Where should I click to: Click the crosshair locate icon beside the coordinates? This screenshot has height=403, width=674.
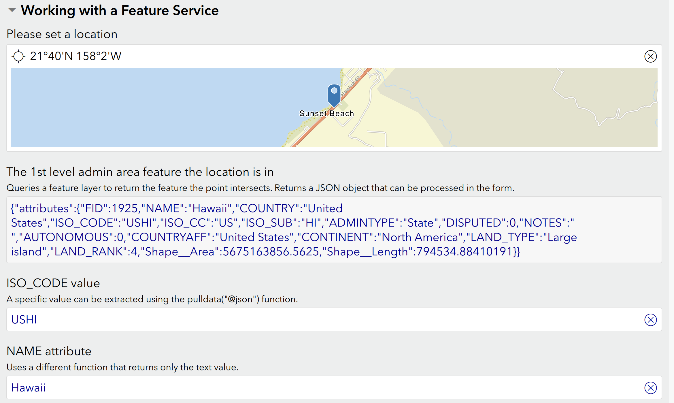point(18,56)
